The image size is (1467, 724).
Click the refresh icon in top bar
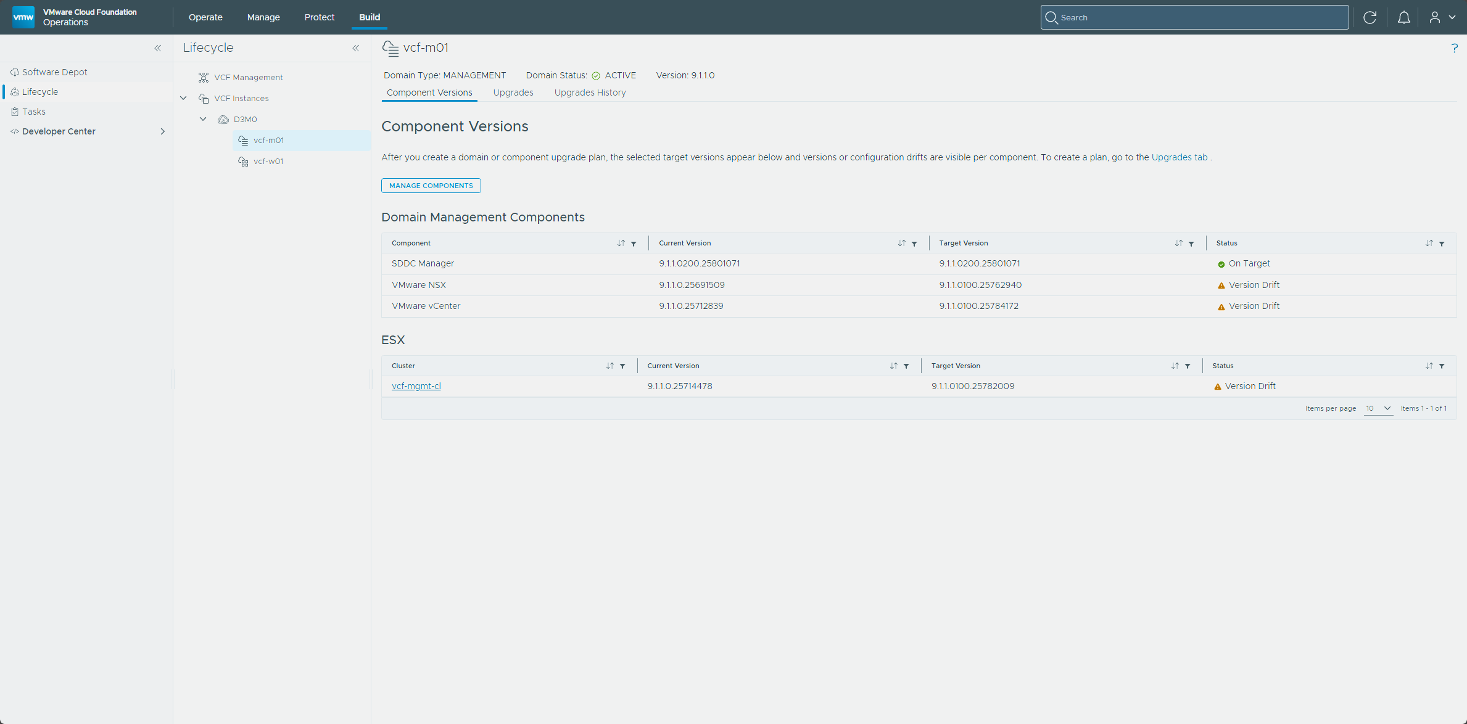click(1370, 17)
